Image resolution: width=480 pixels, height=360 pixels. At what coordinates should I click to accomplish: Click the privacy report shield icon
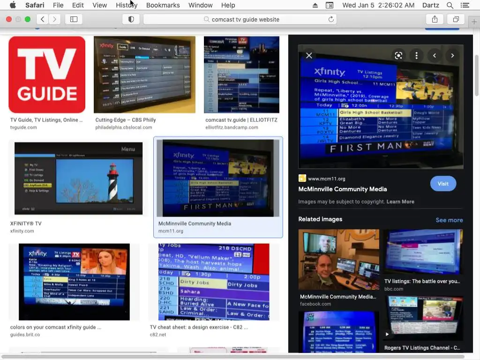[x=131, y=19]
